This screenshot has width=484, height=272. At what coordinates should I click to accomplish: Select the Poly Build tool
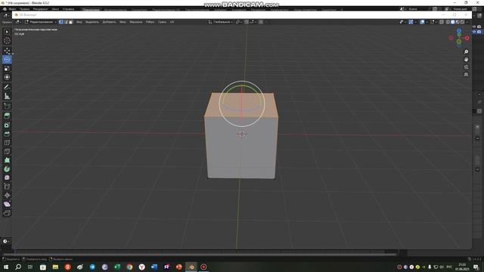click(7, 160)
